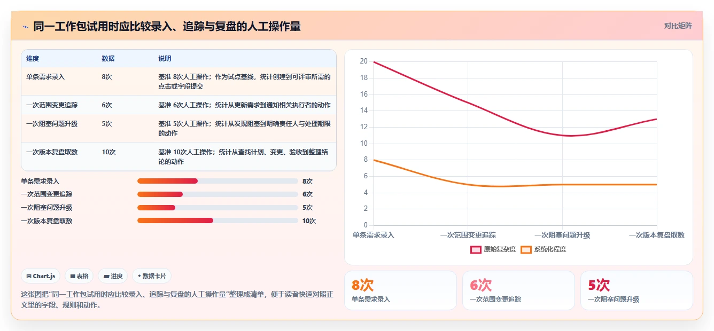The height and width of the screenshot is (331, 714).
Task: Click the caption paragraph starting 这张图把
Action: [177, 300]
